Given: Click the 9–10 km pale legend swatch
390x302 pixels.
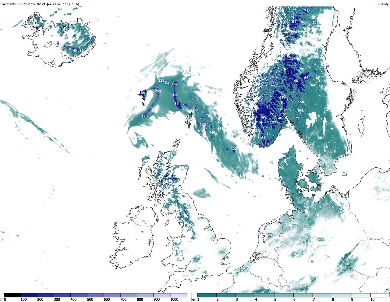Looking at the screenshot, I should coord(361,295).
